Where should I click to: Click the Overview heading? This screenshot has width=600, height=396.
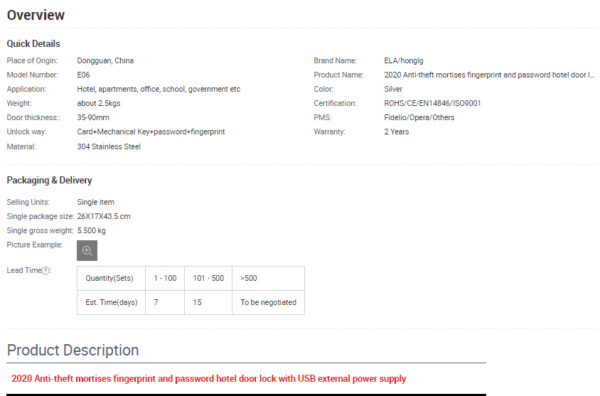(x=36, y=15)
